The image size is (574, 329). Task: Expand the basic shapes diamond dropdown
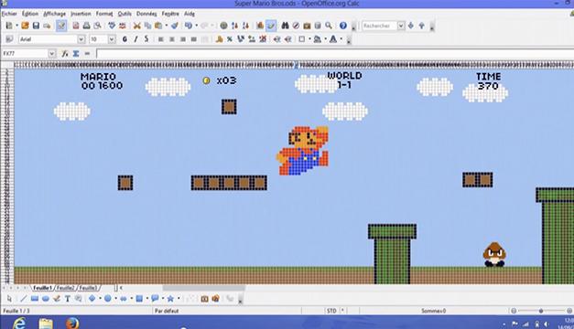(100, 299)
